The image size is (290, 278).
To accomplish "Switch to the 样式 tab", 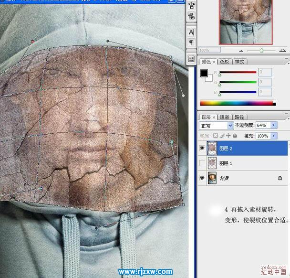I will pos(239,62).
